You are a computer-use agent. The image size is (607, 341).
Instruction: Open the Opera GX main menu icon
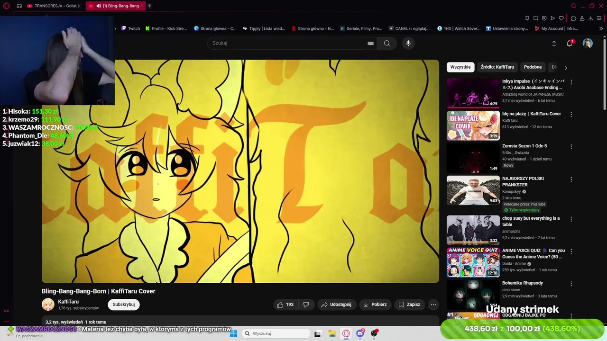click(5, 6)
